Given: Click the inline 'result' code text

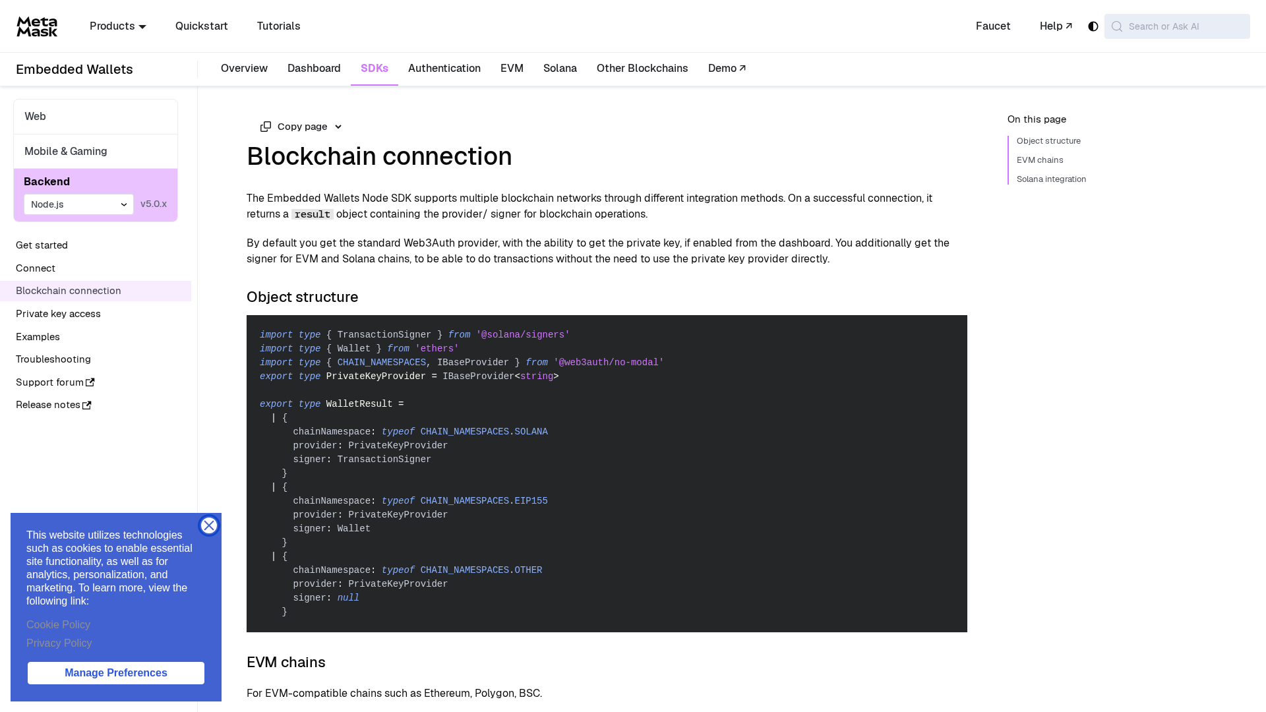Looking at the screenshot, I should (x=313, y=214).
